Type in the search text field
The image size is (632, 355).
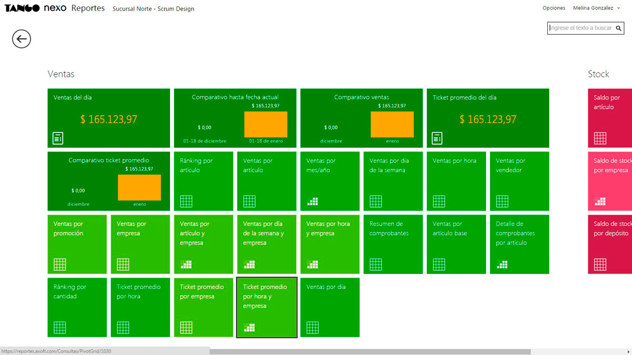point(579,28)
